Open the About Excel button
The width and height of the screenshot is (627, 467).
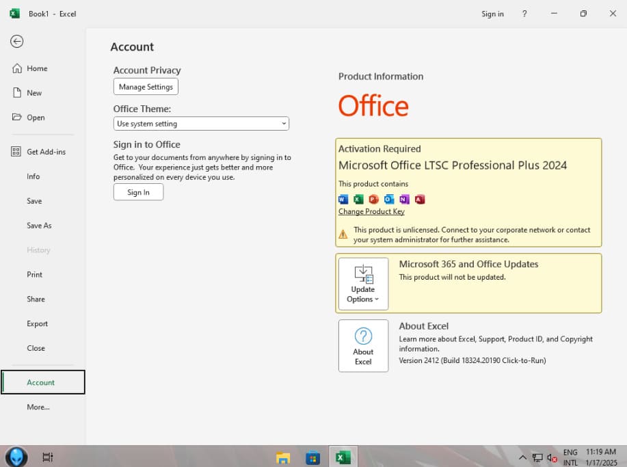363,346
